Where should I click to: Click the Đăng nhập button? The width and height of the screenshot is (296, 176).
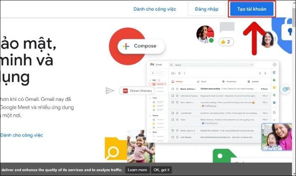pos(207,9)
